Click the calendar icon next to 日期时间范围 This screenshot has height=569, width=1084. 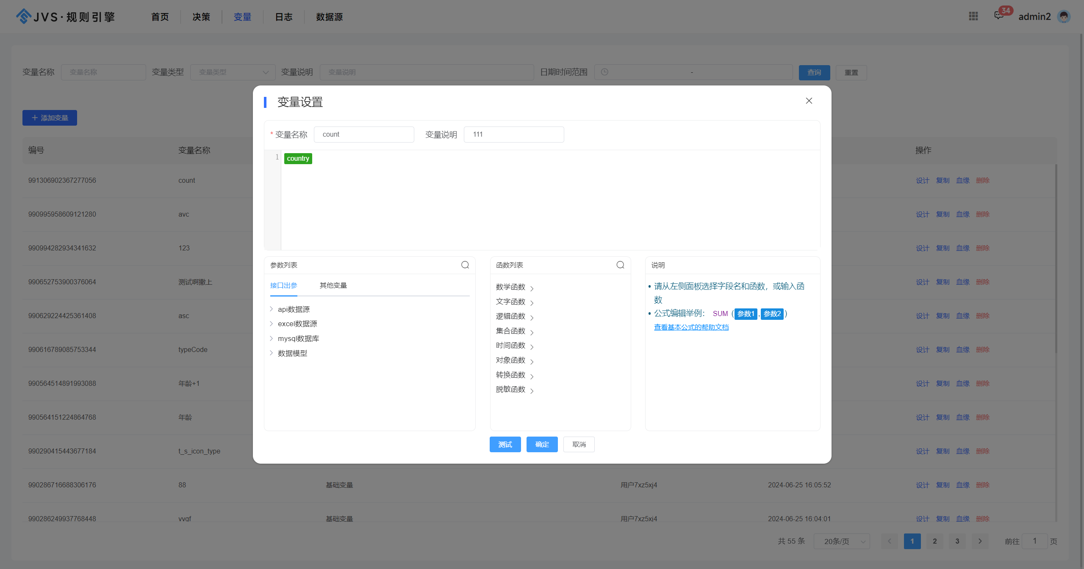604,71
